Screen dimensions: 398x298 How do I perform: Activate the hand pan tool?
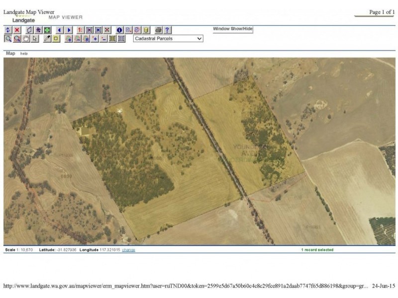click(x=25, y=38)
